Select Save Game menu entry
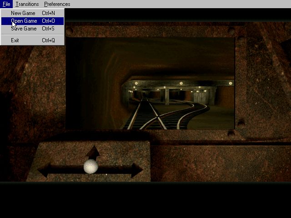291x218 pixels. coord(24,29)
